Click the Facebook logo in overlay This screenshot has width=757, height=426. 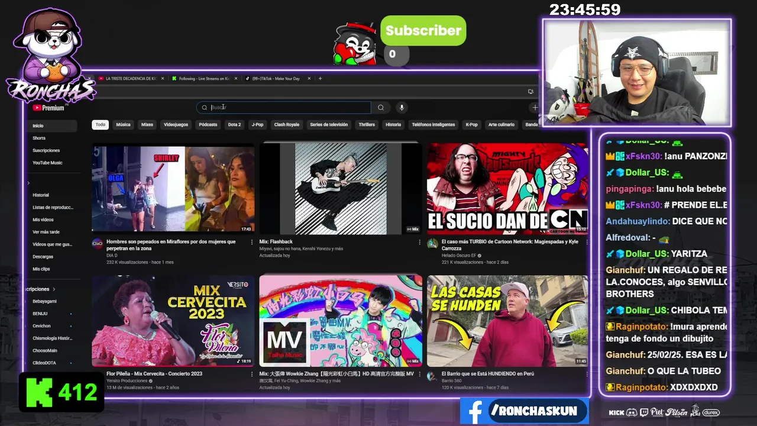click(x=474, y=411)
